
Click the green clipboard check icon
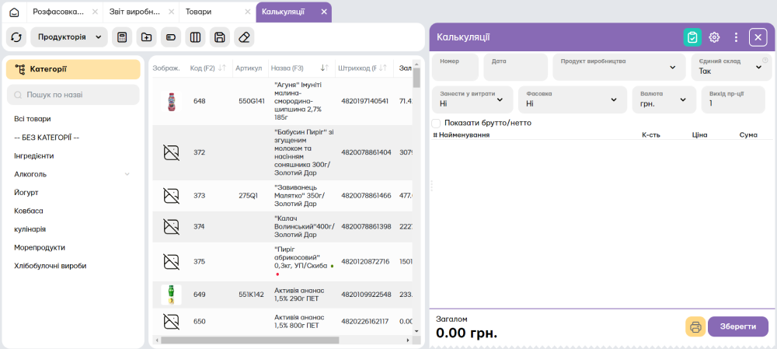click(692, 37)
